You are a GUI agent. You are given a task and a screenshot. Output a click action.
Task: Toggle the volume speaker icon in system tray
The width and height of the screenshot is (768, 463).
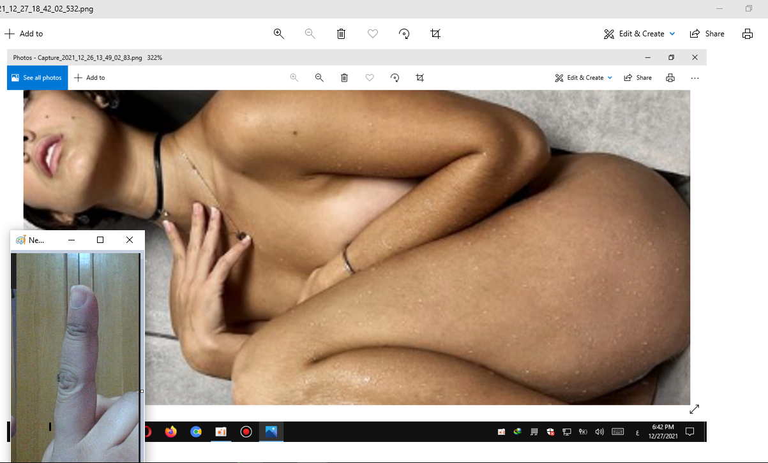[599, 432]
